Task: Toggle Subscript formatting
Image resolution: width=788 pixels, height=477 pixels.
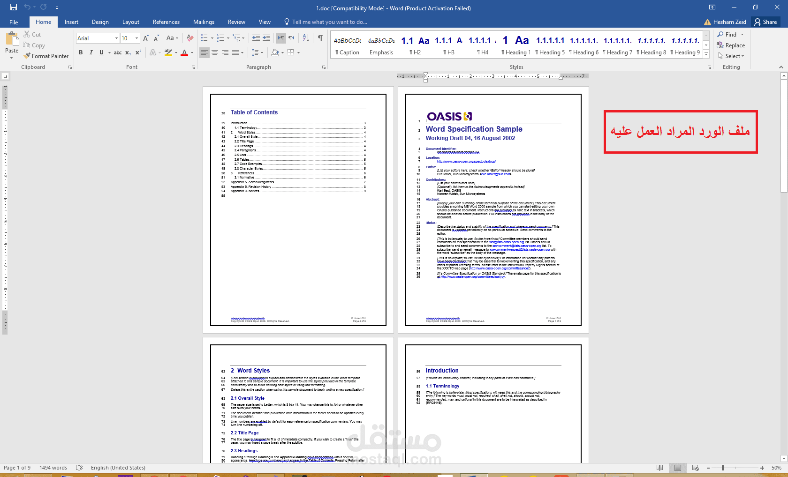Action: [128, 52]
